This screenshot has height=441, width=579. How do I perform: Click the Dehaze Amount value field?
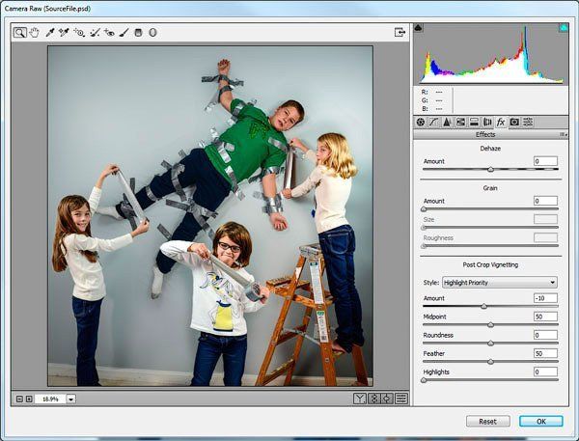coord(545,161)
